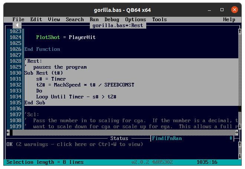245x169 pixels.
Task: Maximize the QB64 window
Action: 222,10
